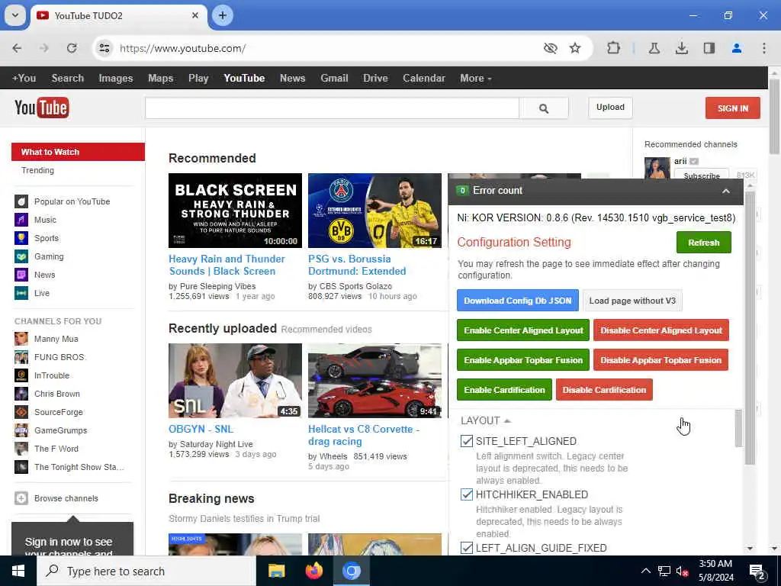Open the tab search dropdown arrow
781x586 pixels.
pos(15,15)
